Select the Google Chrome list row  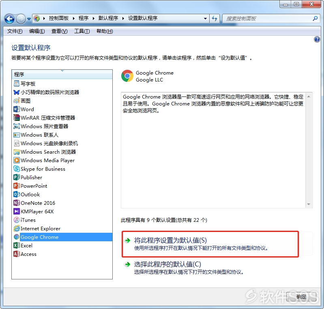[62, 237]
